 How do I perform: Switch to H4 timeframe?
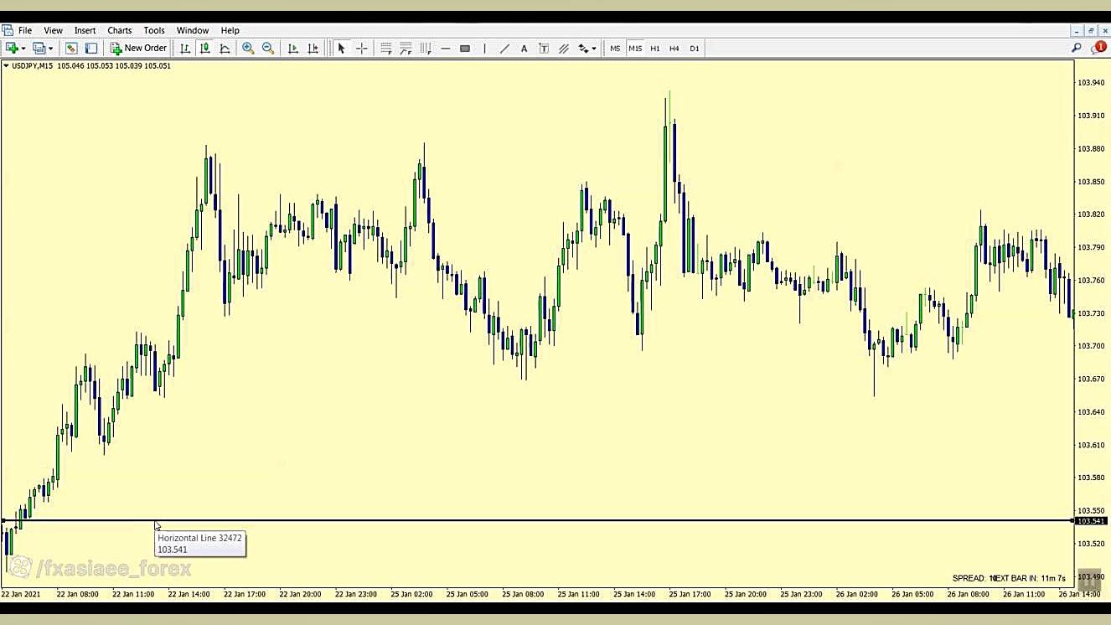pyautogui.click(x=674, y=49)
